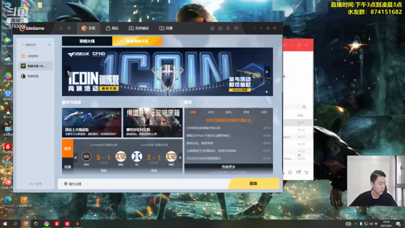Viewport: 405px width, 228px height.
Task: Show previous match results
Action: pos(75,158)
